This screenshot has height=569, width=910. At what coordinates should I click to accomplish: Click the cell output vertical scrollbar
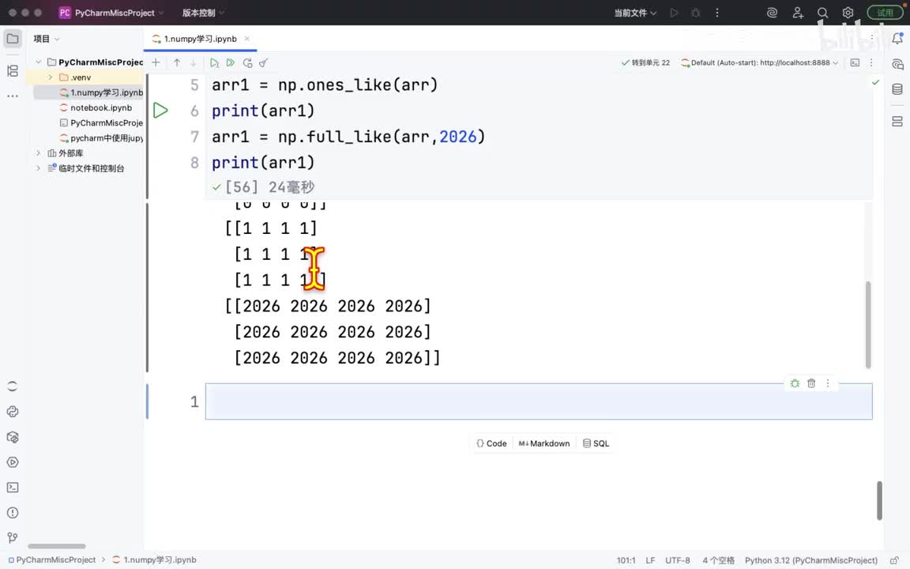(868, 325)
